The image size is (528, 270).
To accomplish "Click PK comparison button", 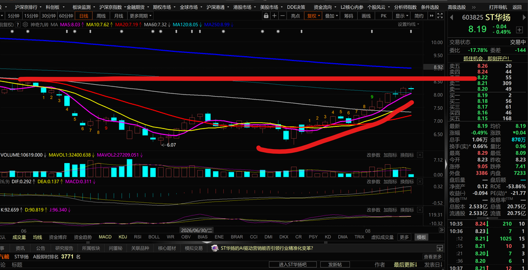I will coord(384,16).
